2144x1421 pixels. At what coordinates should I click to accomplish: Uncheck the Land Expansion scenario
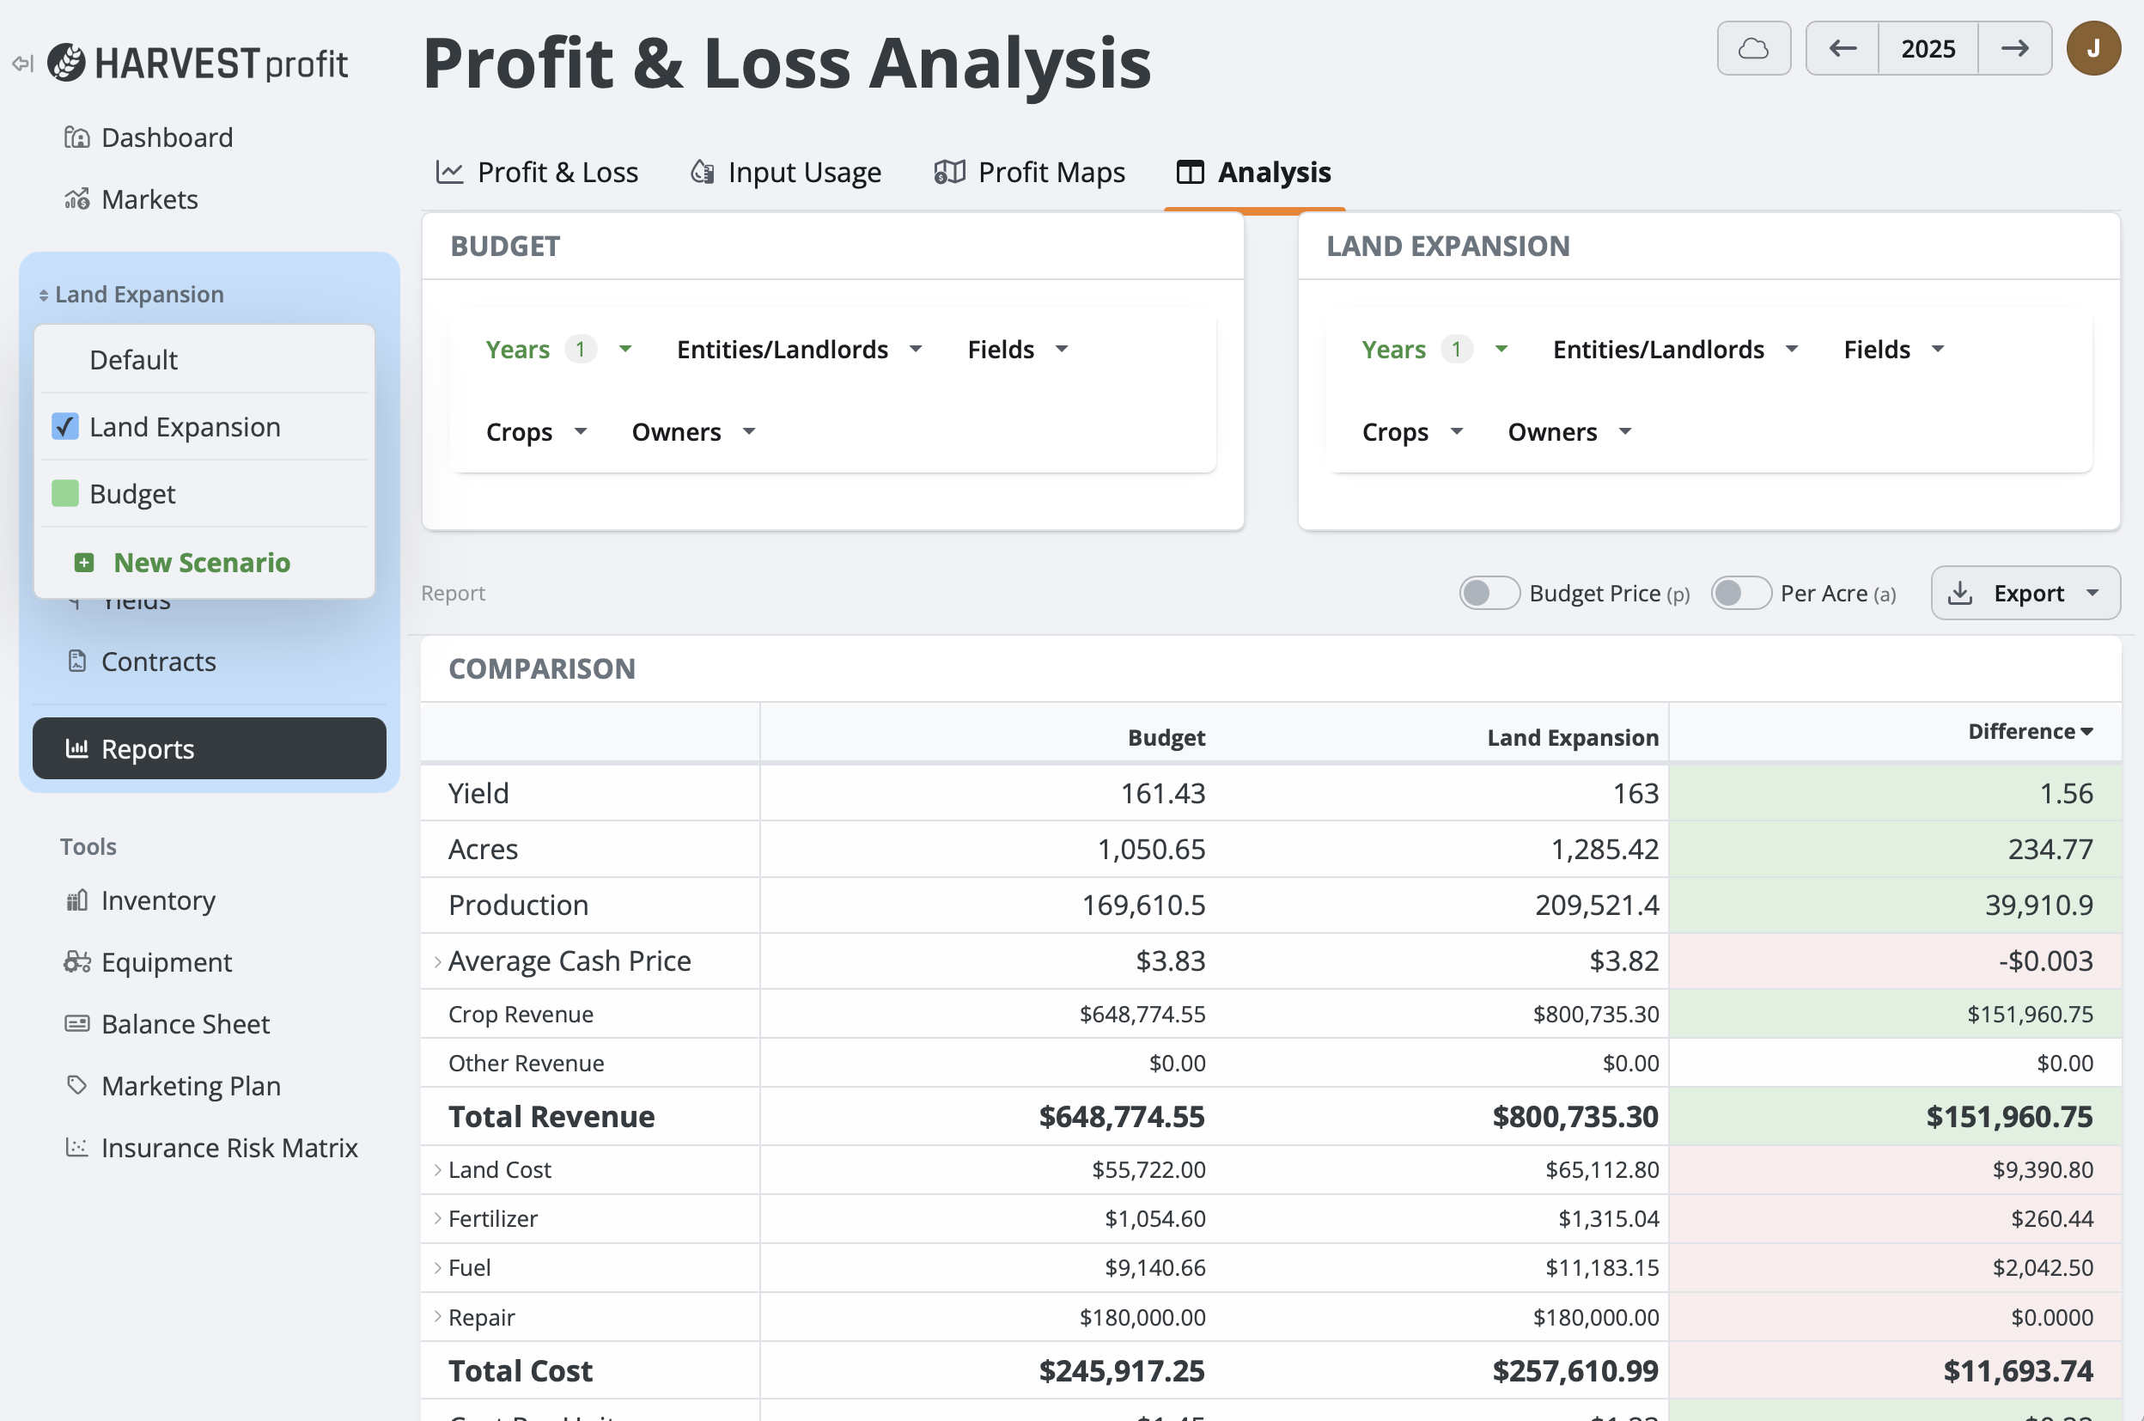coord(64,426)
